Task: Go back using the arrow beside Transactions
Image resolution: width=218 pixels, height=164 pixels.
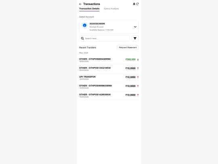Action: [x=80, y=4]
